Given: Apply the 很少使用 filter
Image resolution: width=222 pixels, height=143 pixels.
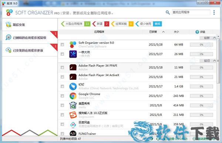Looking at the screenshot, I should (148, 24).
